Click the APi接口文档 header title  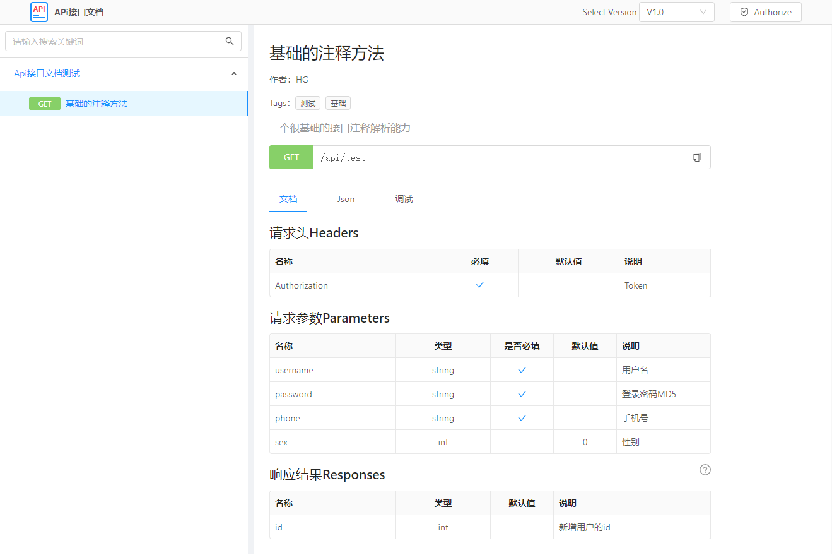[x=79, y=12]
